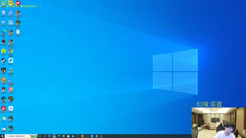Open File Explorer from taskbar
This screenshot has height=138, width=246.
(64, 136)
